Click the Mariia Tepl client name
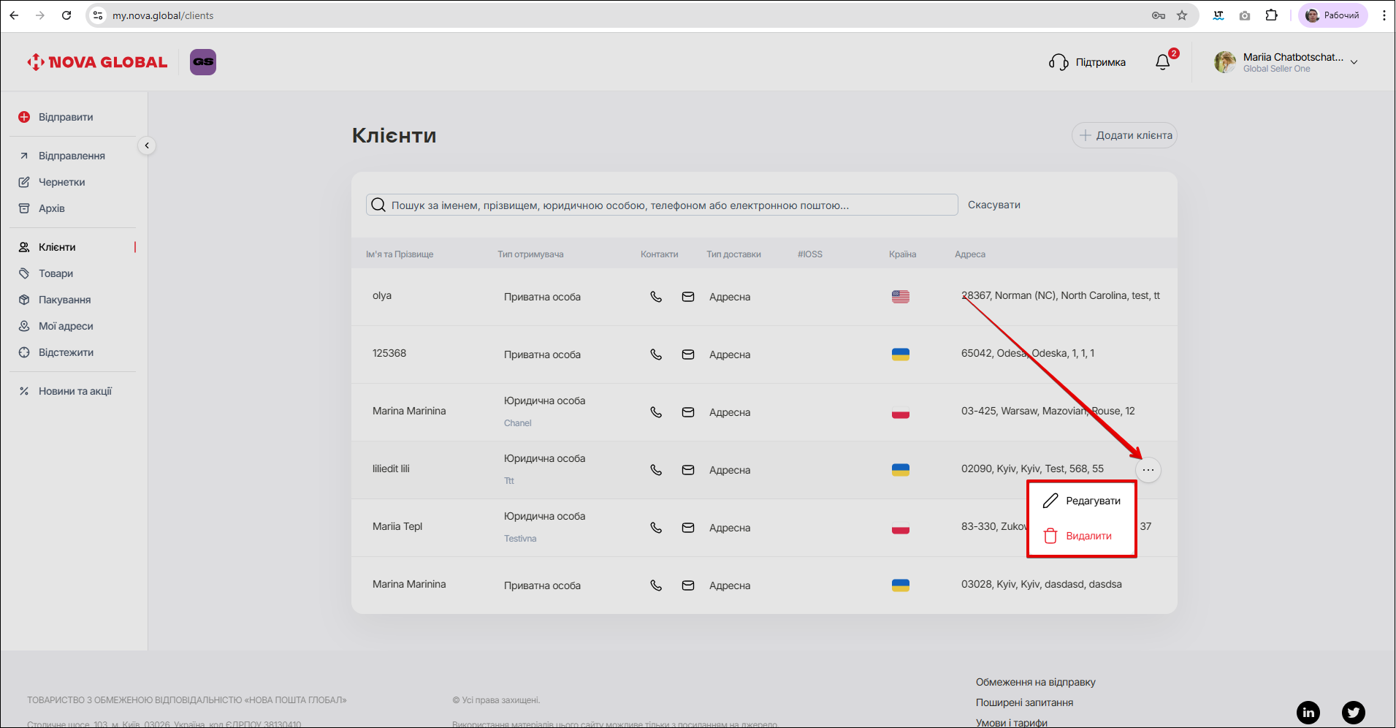The height and width of the screenshot is (728, 1396). click(x=397, y=526)
